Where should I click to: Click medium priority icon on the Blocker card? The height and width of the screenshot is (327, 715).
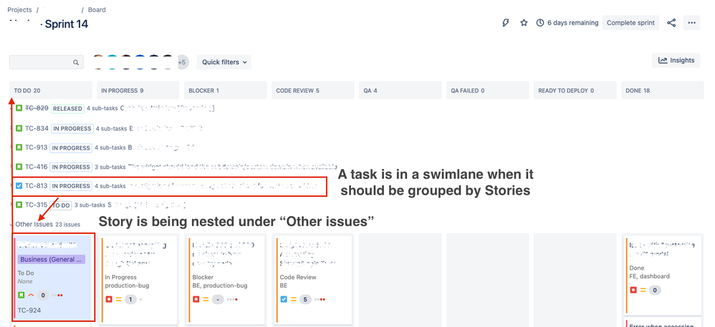(x=206, y=299)
